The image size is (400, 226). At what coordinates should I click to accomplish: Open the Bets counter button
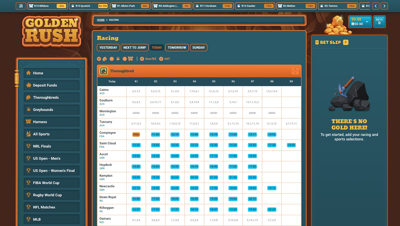379,22
